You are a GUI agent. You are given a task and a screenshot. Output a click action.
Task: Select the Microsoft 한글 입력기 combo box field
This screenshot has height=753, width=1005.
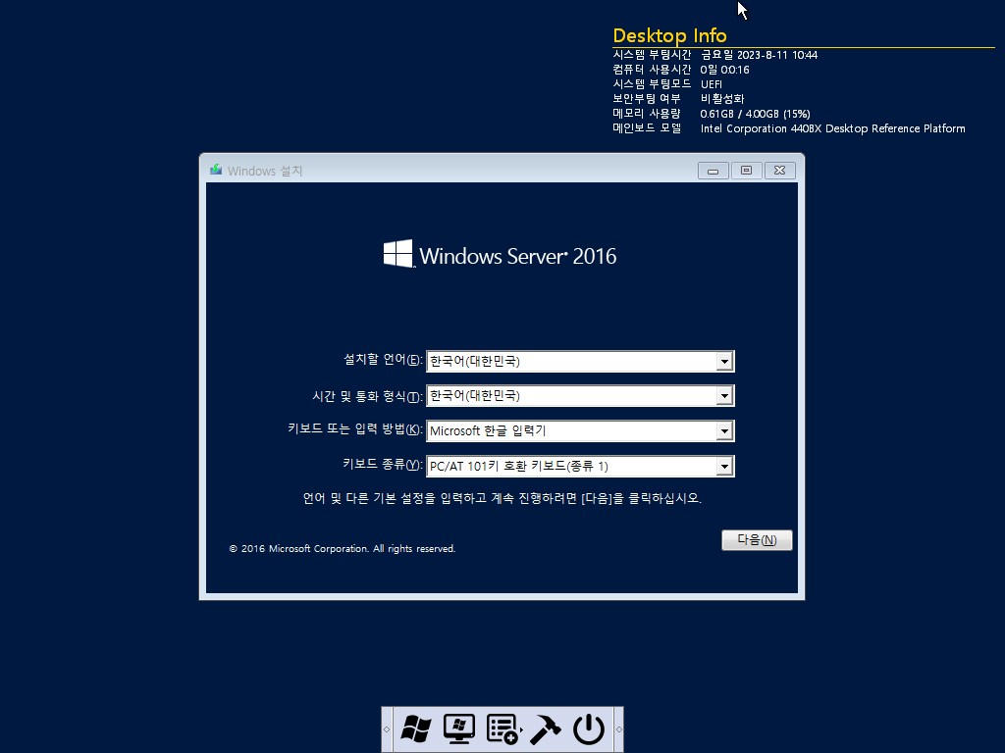pyautogui.click(x=580, y=431)
